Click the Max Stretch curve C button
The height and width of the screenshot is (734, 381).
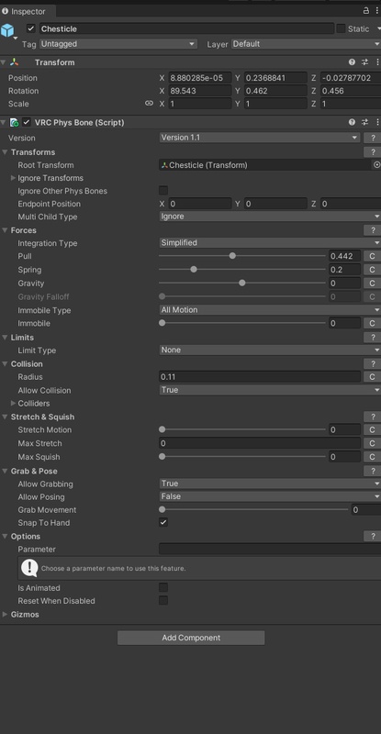(x=372, y=443)
